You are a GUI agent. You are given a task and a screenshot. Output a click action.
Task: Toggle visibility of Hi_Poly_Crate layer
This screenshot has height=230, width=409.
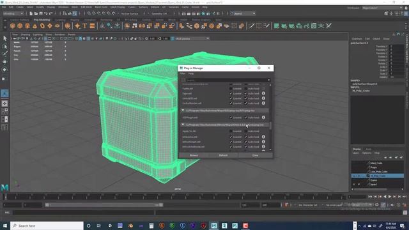[x=354, y=176]
